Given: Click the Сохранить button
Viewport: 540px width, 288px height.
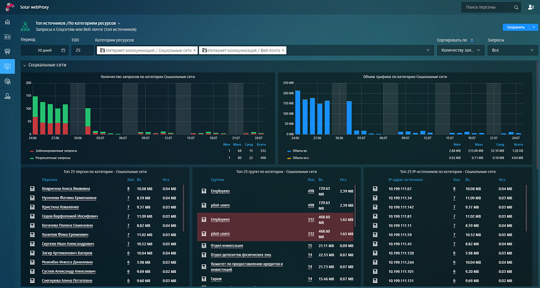Looking at the screenshot, I should [x=516, y=27].
